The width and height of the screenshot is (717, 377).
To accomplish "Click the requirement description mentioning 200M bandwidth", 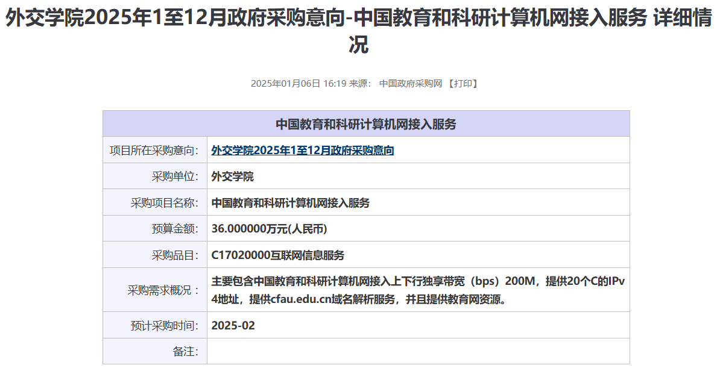I will click(x=418, y=290).
